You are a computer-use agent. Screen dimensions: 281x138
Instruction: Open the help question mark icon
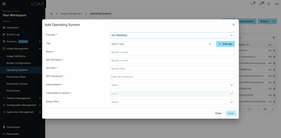pyautogui.click(x=268, y=4)
